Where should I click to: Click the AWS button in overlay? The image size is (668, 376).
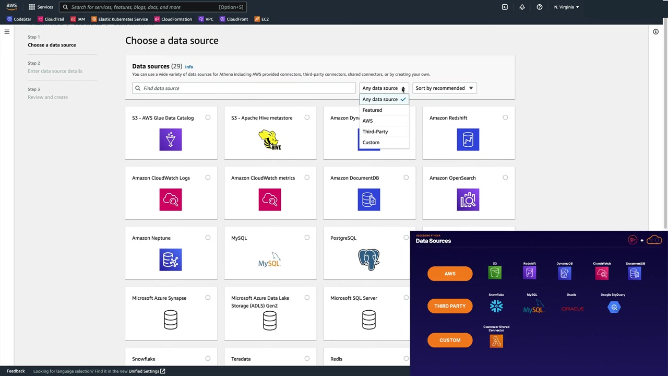(x=450, y=274)
